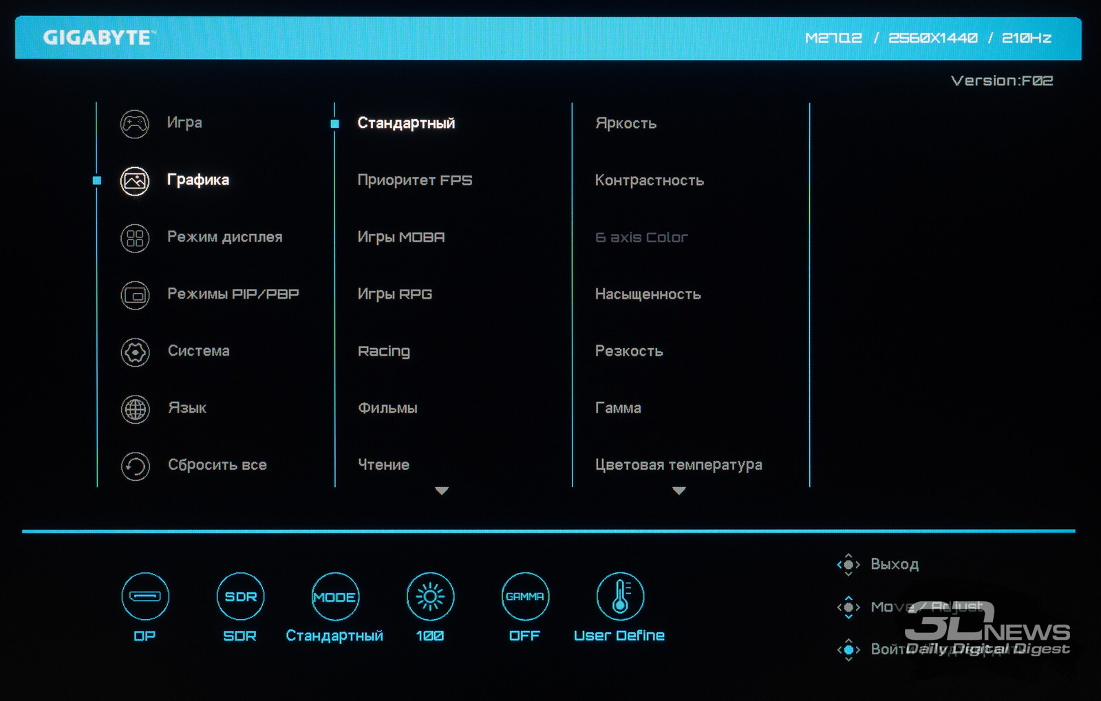Click the Язык globe icon
Image resolution: width=1101 pixels, height=701 pixels.
[x=135, y=409]
